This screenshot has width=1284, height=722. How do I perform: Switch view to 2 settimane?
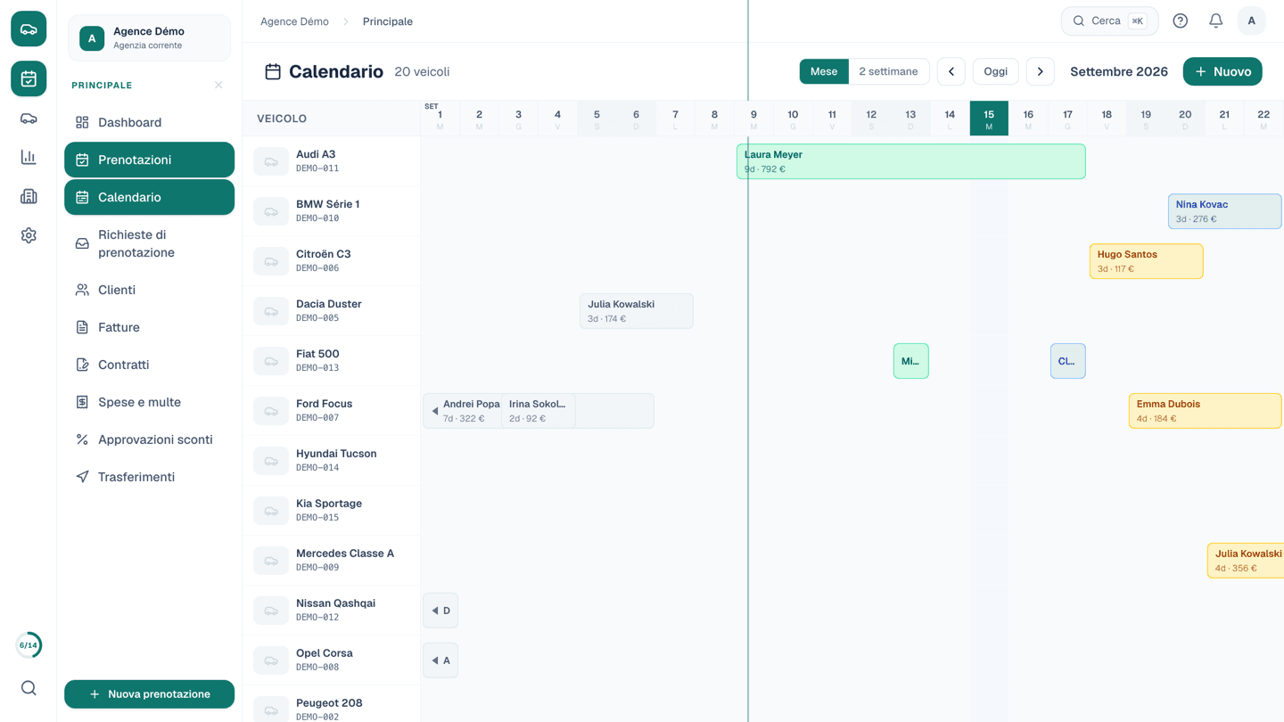[x=888, y=71]
